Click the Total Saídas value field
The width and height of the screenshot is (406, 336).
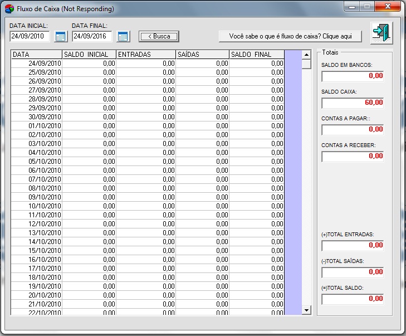(353, 272)
